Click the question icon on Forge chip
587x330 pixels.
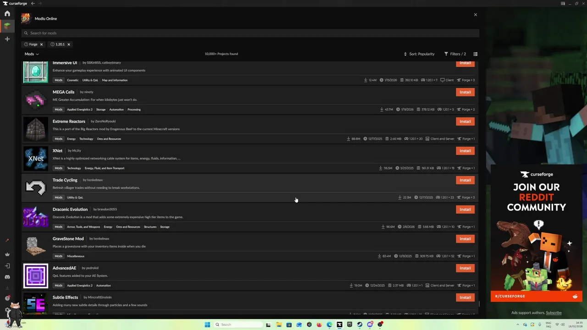26,44
